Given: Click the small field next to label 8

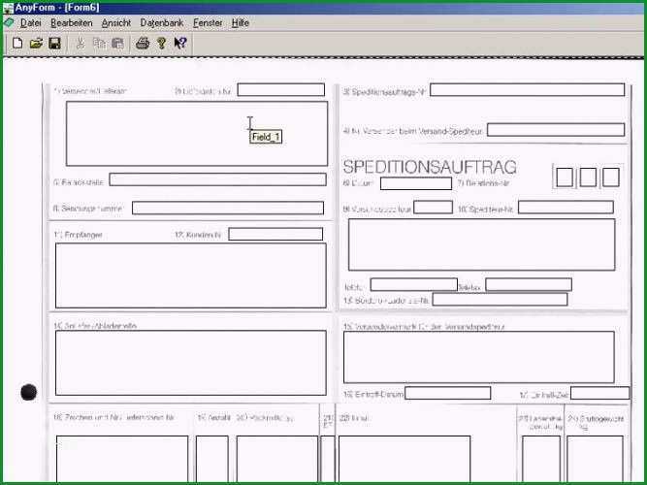Looking at the screenshot, I should click(433, 208).
